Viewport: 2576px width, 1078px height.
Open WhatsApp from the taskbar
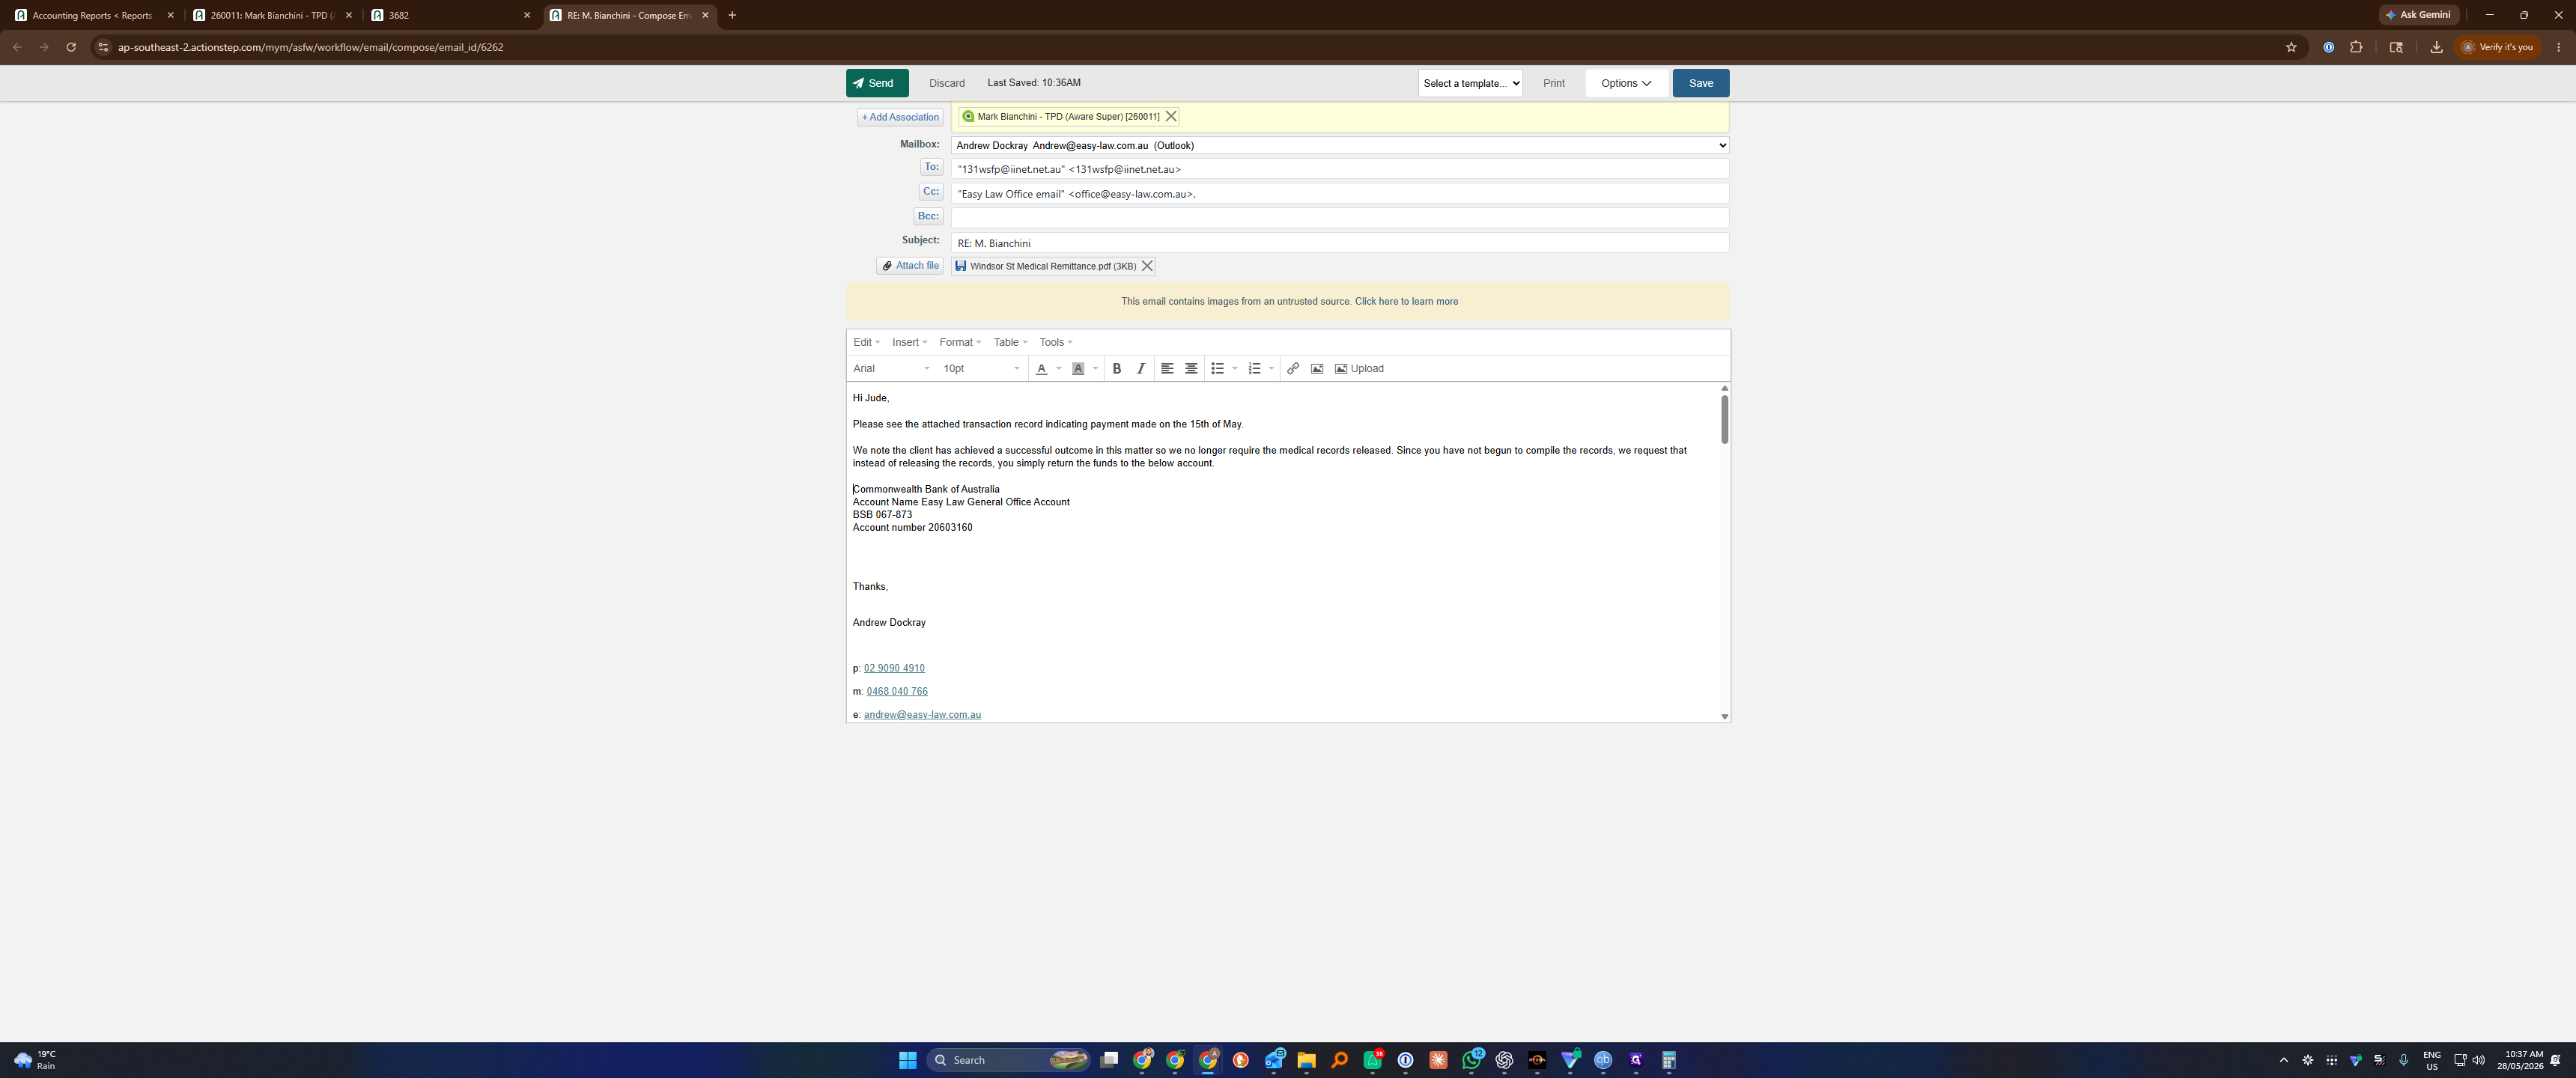pos(1471,1060)
